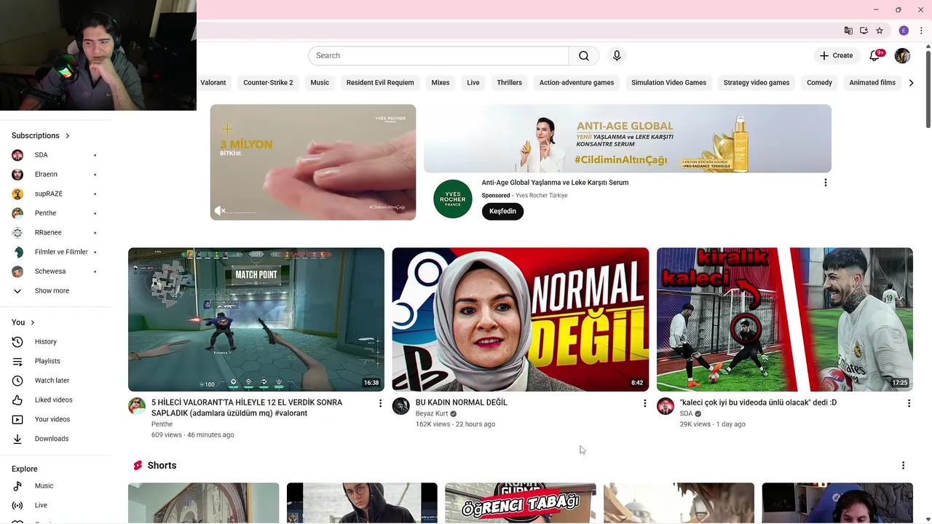This screenshot has height=524, width=932.
Task: Open the Downloads icon
Action: [x=17, y=439]
